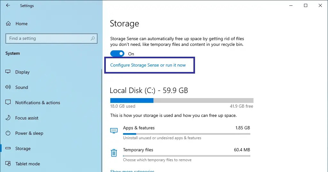Select the Display monitor icon
This screenshot has width=328, height=172.
8,72
